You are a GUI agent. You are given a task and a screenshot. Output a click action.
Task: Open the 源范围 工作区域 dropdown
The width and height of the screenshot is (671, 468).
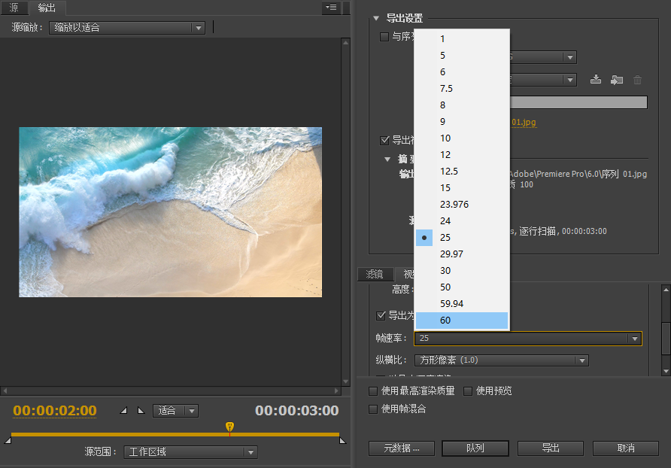click(190, 452)
